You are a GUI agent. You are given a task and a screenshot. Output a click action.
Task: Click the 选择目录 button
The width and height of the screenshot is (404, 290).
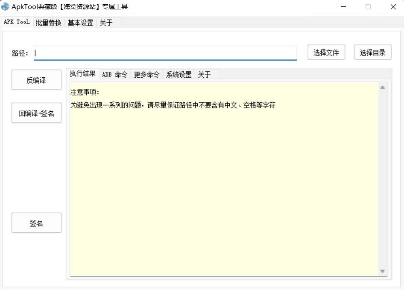[373, 52]
